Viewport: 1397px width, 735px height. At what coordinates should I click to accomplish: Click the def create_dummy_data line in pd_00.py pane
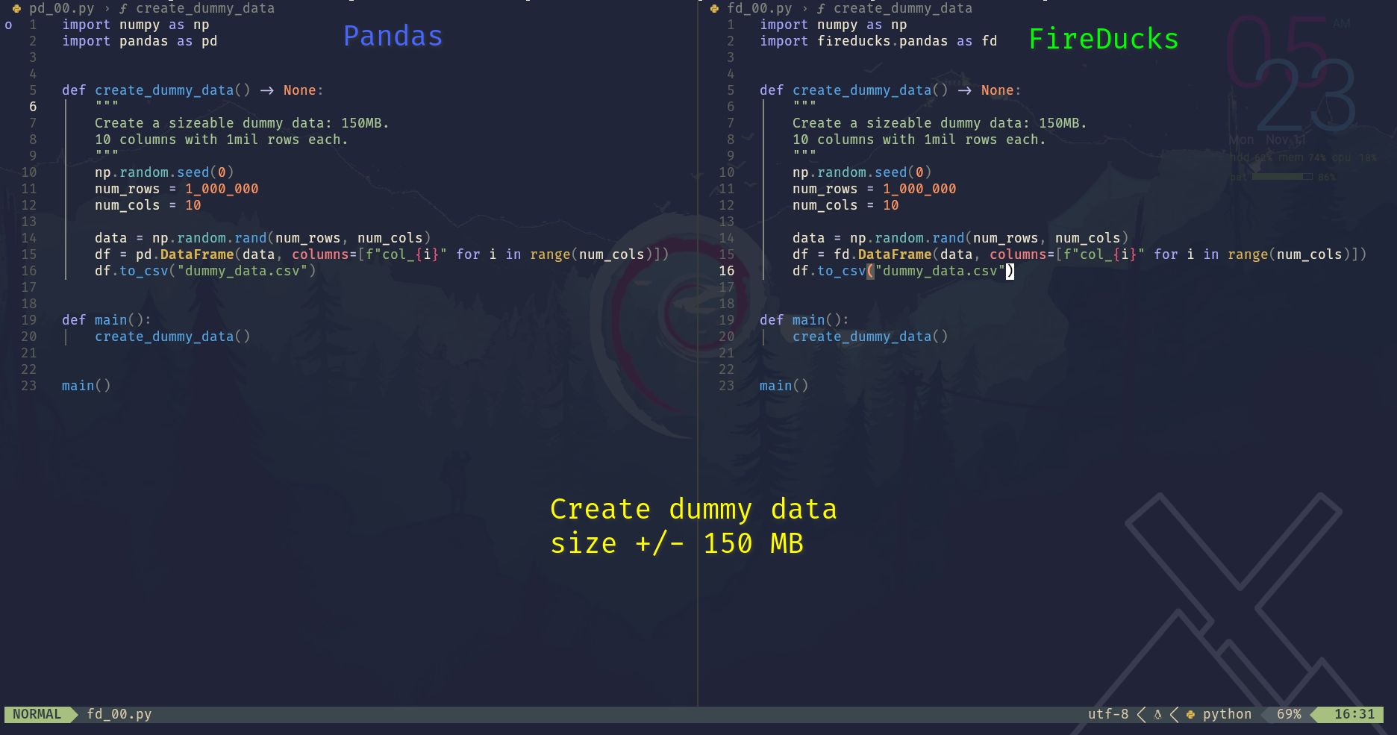pyautogui.click(x=193, y=90)
